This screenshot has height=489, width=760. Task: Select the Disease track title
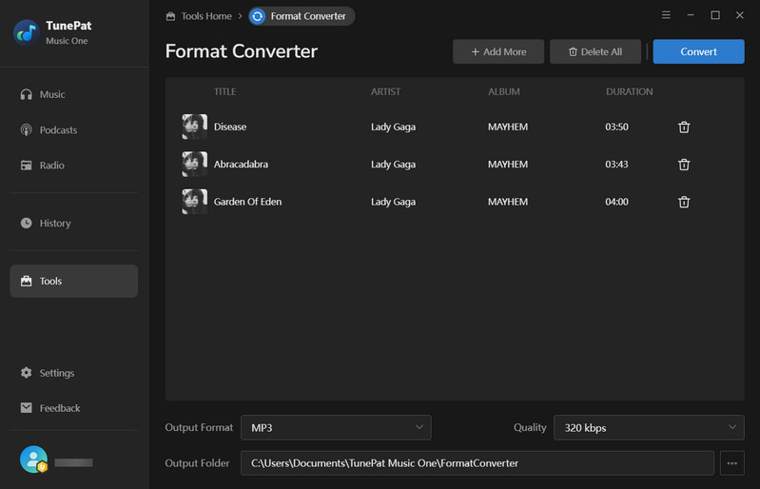pos(230,127)
